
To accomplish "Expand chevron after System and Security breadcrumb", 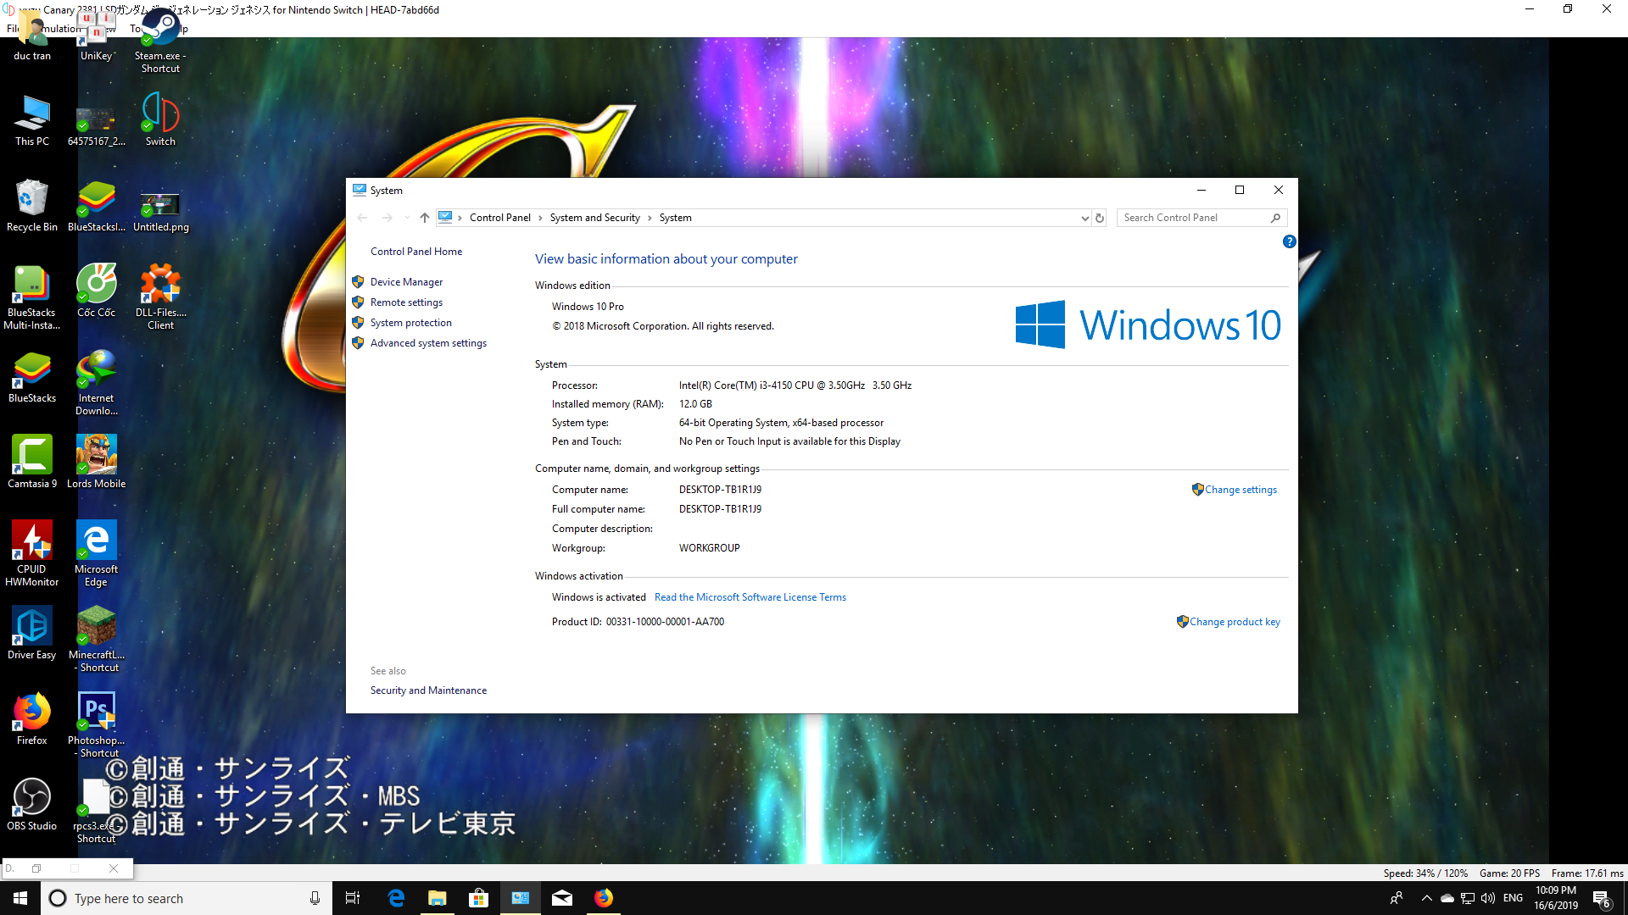I will pyautogui.click(x=650, y=218).
